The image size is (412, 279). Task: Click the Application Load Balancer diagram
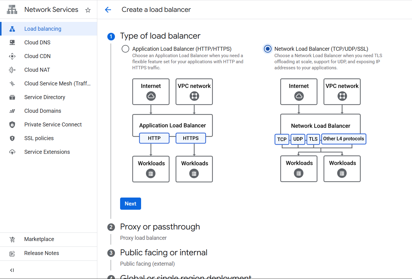(172, 130)
